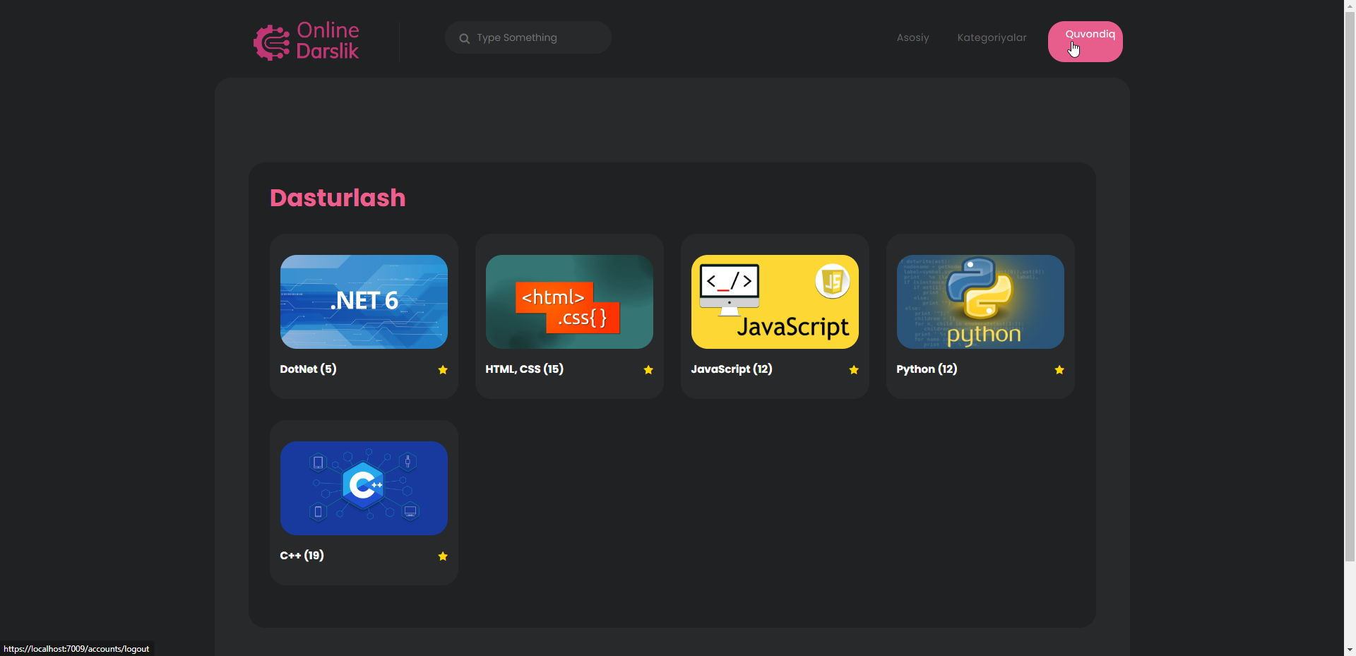Click the Dasturlash category heading

[x=338, y=198]
